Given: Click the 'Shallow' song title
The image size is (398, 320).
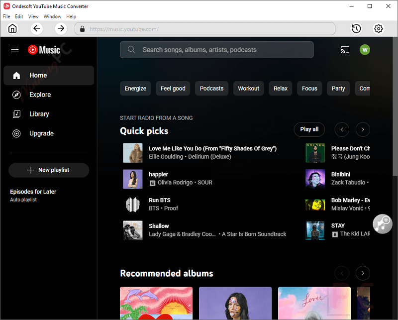Looking at the screenshot, I should (x=159, y=226).
